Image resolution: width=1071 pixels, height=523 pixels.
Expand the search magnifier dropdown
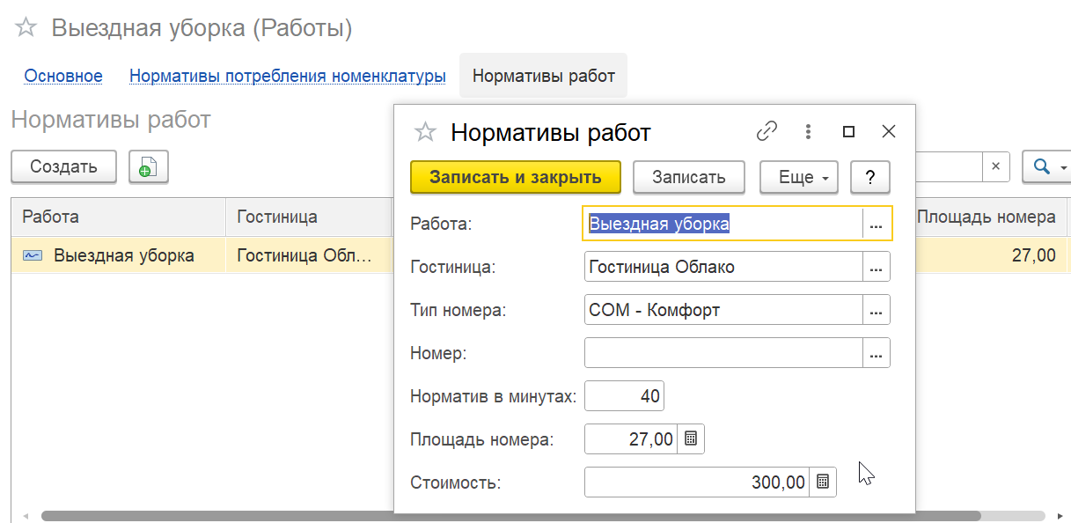[x=1049, y=166]
